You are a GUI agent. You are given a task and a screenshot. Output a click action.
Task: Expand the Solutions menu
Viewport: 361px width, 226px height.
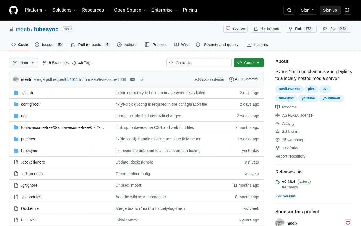(x=64, y=10)
